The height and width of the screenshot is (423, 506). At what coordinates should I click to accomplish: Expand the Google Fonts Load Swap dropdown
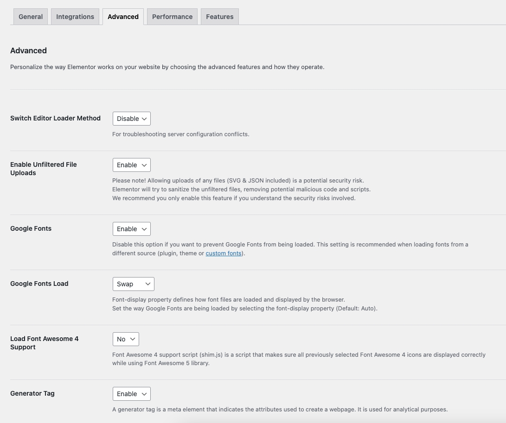(x=134, y=284)
